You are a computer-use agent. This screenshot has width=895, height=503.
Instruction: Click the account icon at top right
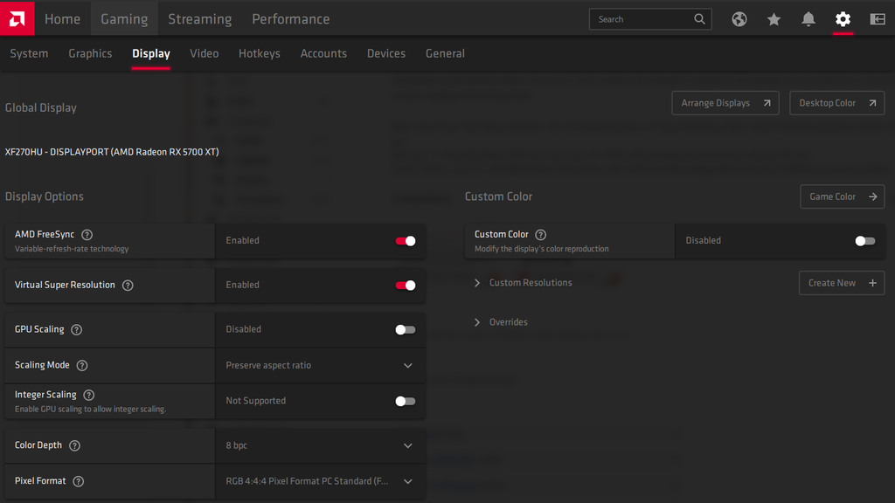tap(878, 18)
